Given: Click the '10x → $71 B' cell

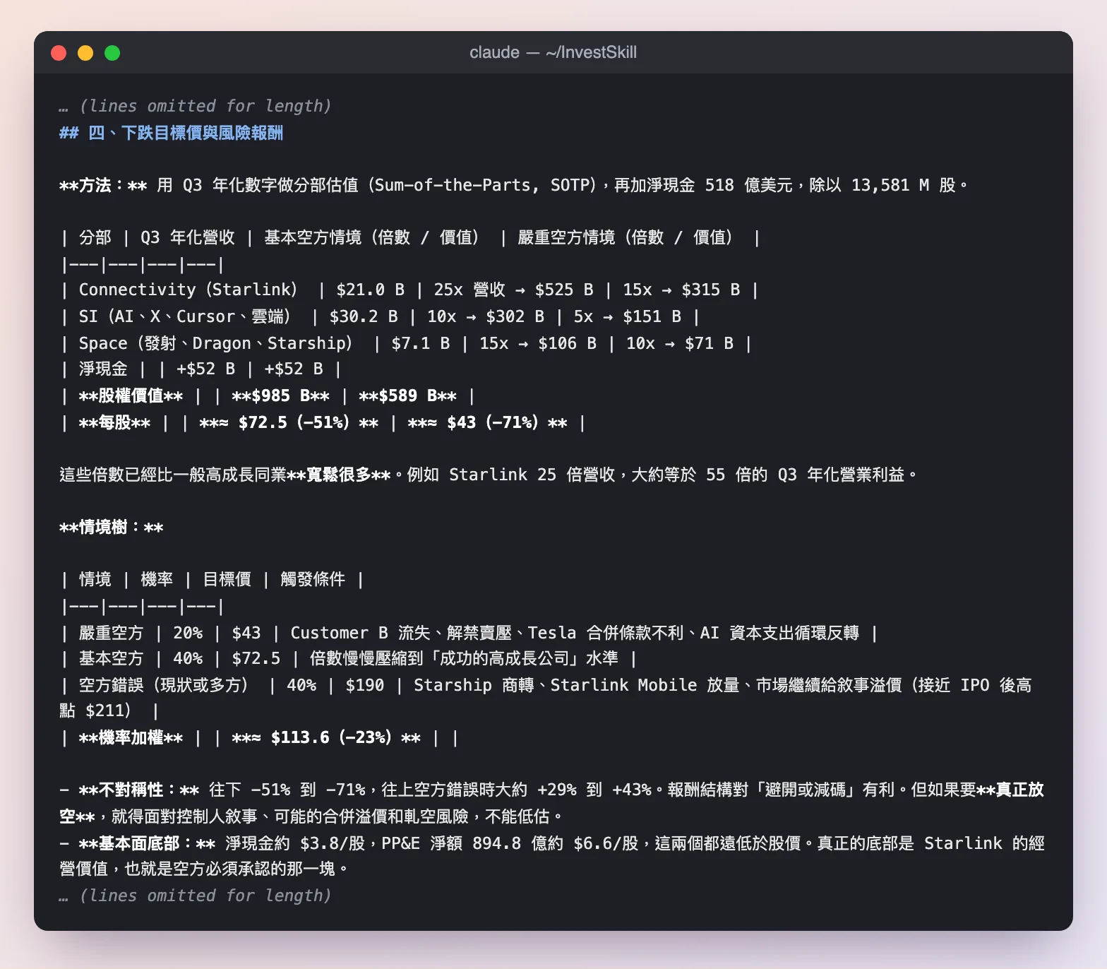Looking at the screenshot, I should point(679,343).
